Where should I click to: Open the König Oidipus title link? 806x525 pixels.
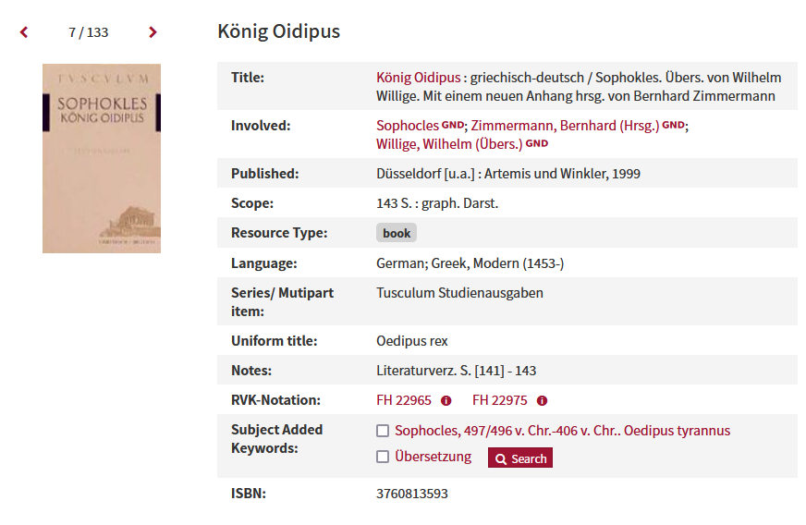coord(419,78)
